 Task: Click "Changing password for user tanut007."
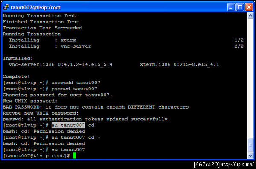(x=58, y=95)
